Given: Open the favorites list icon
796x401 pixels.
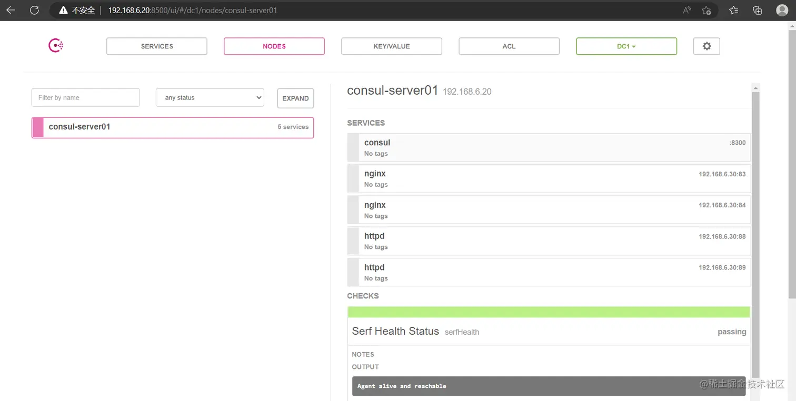Looking at the screenshot, I should 734,10.
